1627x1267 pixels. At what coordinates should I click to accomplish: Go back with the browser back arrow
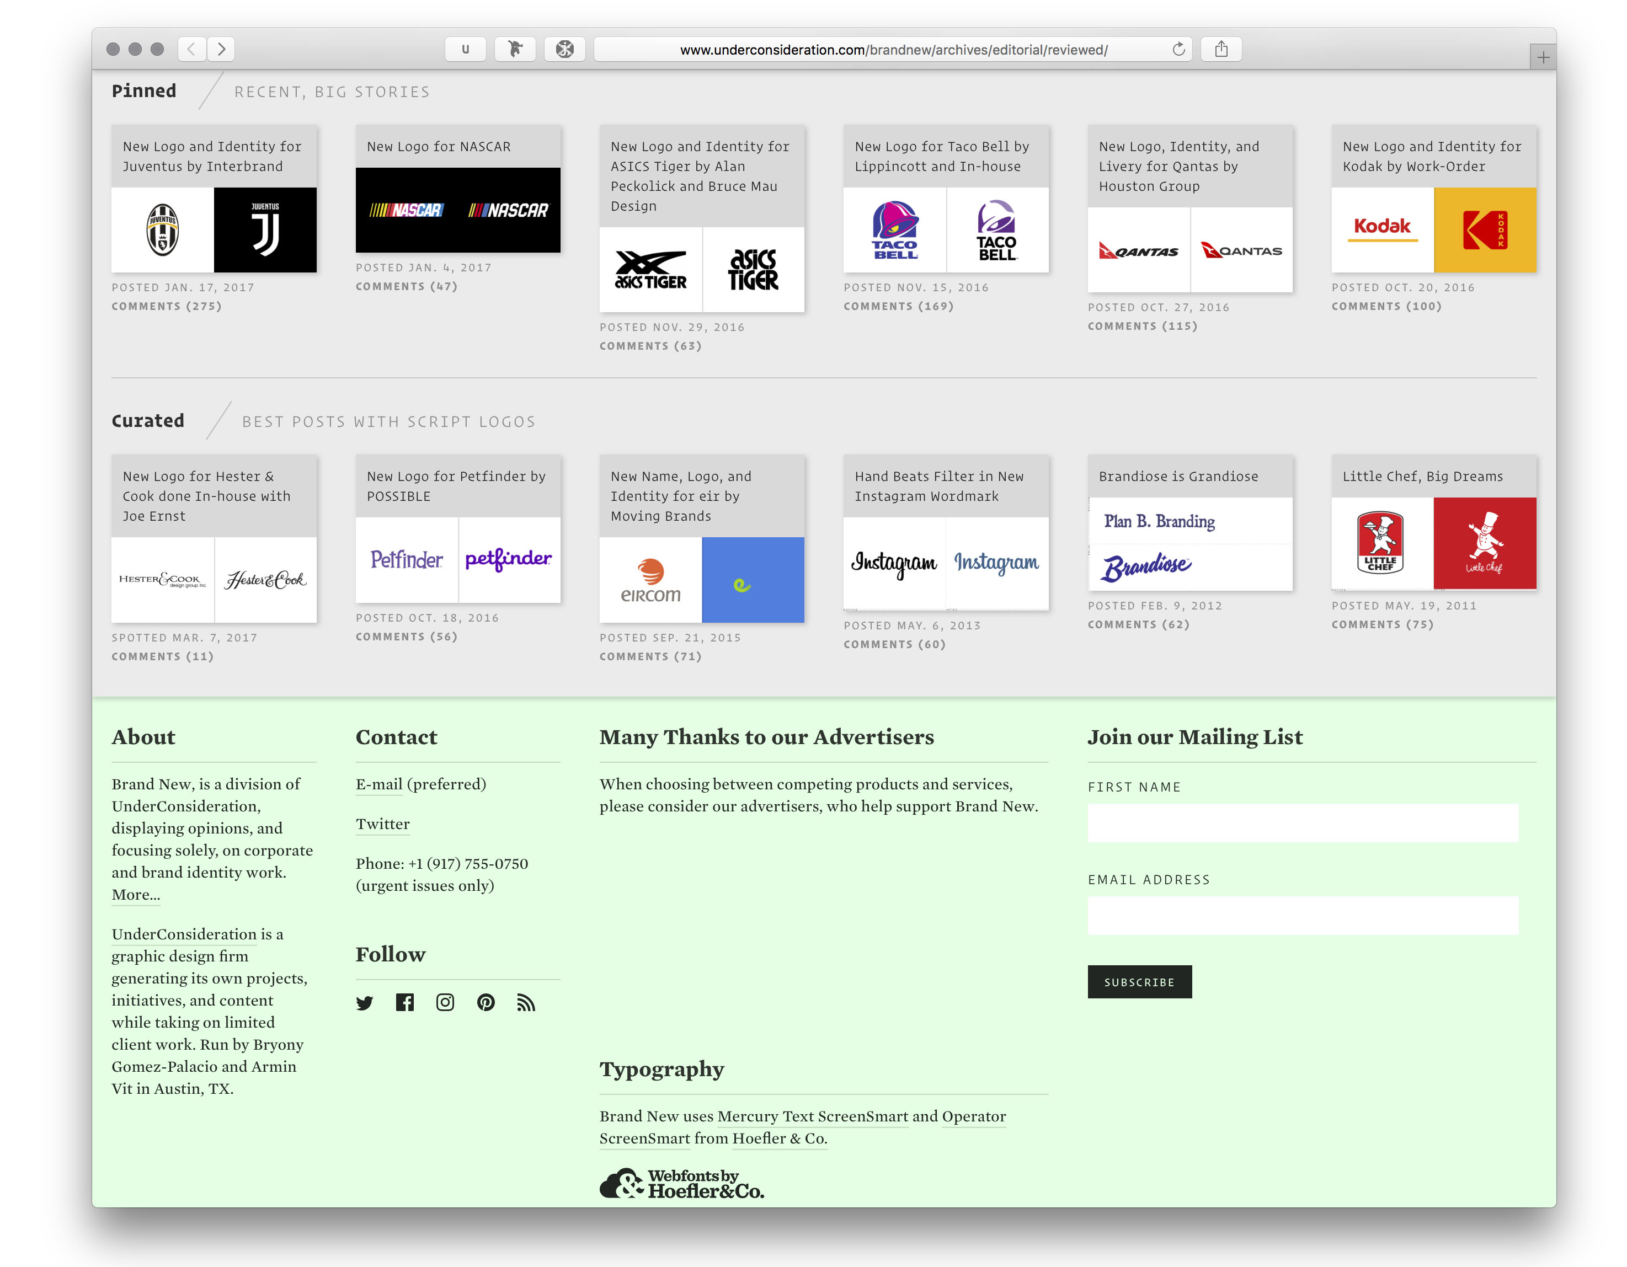click(x=191, y=49)
